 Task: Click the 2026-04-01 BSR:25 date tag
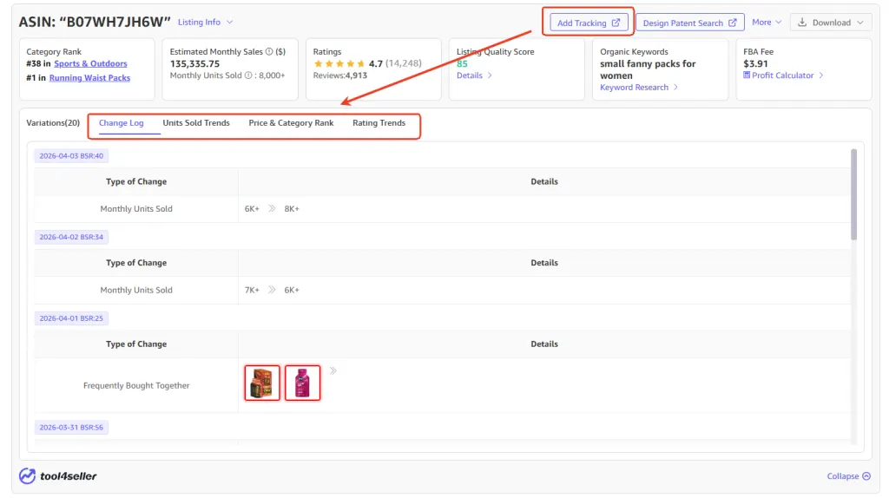[x=71, y=318]
